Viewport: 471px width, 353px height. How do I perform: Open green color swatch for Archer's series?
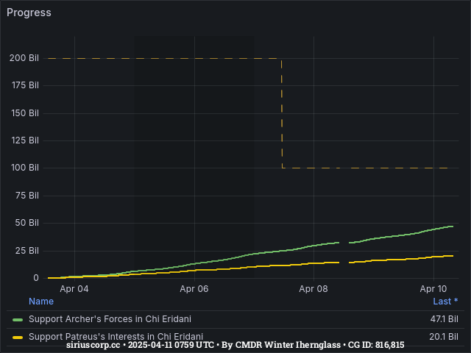pyautogui.click(x=18, y=320)
